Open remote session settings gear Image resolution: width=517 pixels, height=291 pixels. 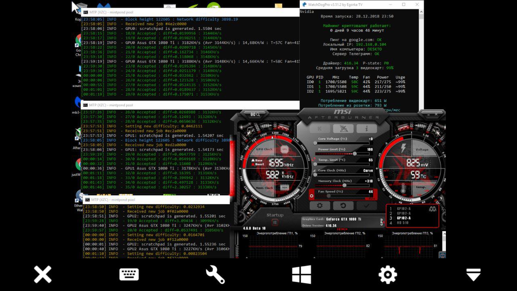[x=387, y=274]
